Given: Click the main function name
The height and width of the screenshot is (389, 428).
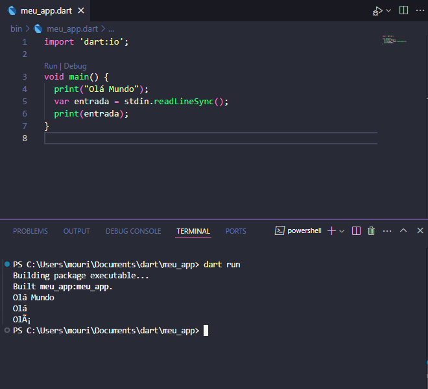Looking at the screenshot, I should point(79,77).
